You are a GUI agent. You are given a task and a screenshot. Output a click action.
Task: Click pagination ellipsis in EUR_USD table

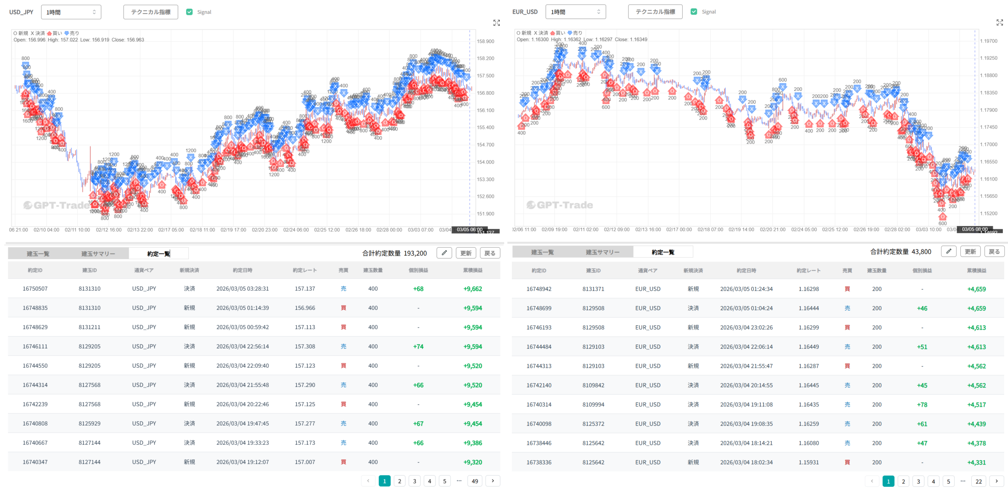tap(963, 481)
